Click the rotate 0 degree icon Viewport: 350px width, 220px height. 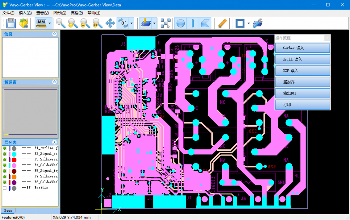click(x=123, y=23)
